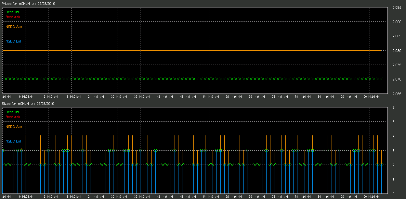Click '12 14:01:44' on Sizes chart time axis
The height and width of the screenshot is (199, 406).
click(50, 197)
